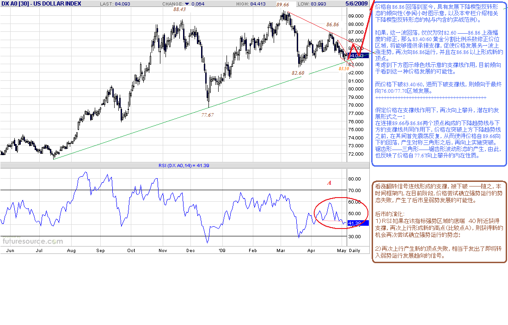Screen dimensions: 508x325
Task: Click the CHANGE down-arrow indicator
Action: 187,4
